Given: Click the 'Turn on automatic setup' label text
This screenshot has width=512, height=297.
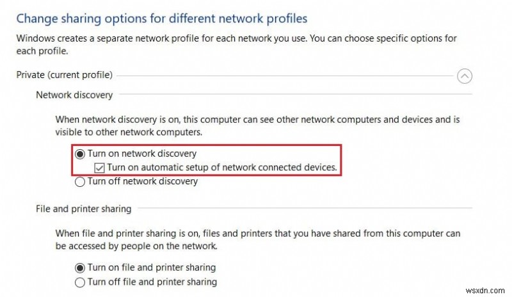Looking at the screenshot, I should pos(222,168).
